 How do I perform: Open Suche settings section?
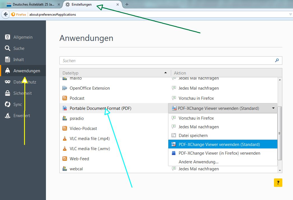point(23,48)
